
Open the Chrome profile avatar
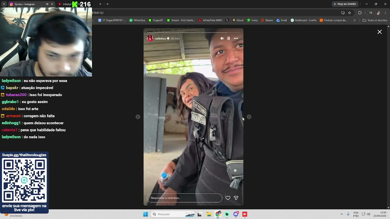[x=378, y=13]
